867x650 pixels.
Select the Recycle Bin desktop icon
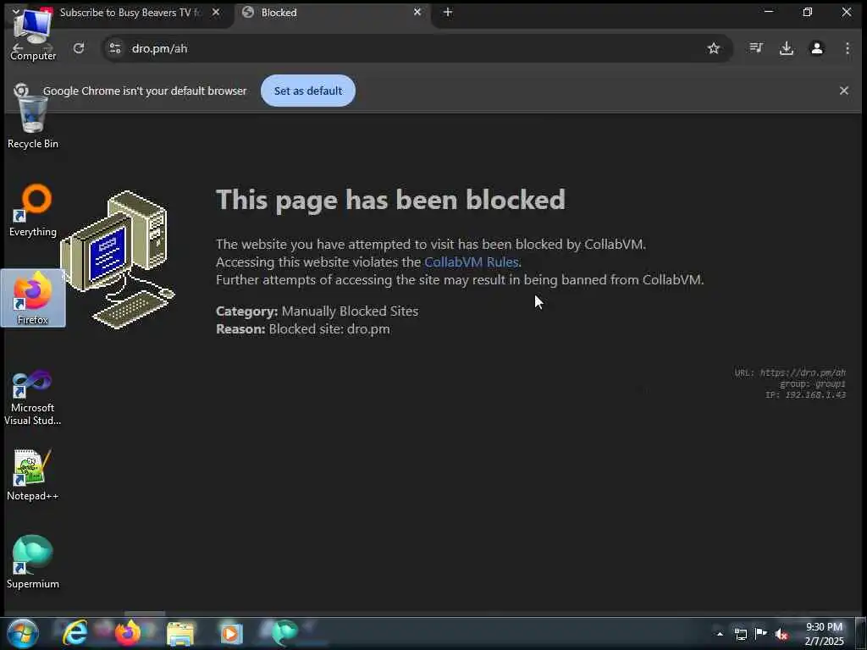pyautogui.click(x=33, y=123)
